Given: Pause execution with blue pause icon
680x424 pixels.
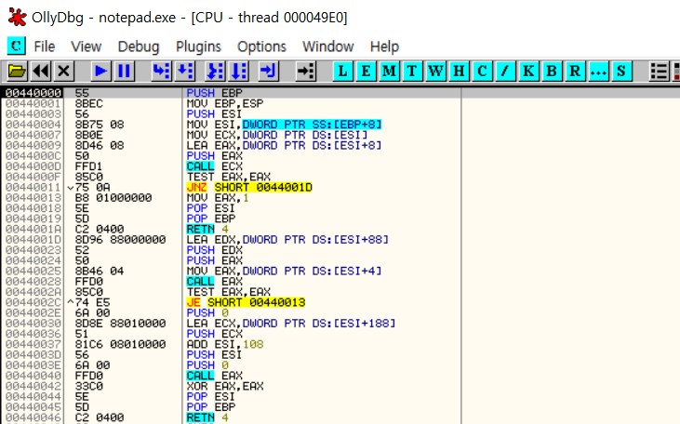Looking at the screenshot, I should click(124, 71).
